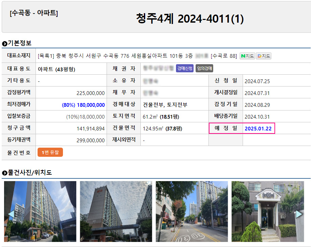Click the 물건사진/위치도 section bullet icon

tap(4, 173)
